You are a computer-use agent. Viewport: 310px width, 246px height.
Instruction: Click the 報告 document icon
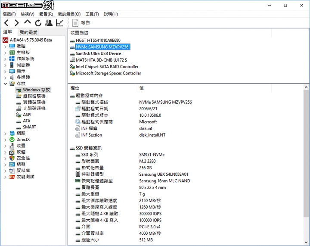[75, 23]
